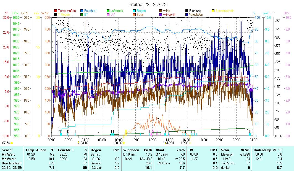294x171 pixels.
Task: Click the moon marker at 03:16
Action: [x=78, y=143]
